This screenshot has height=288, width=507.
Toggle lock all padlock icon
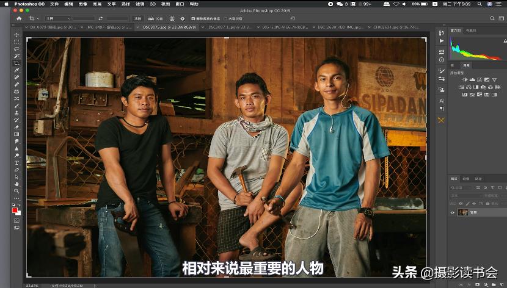[487, 204]
